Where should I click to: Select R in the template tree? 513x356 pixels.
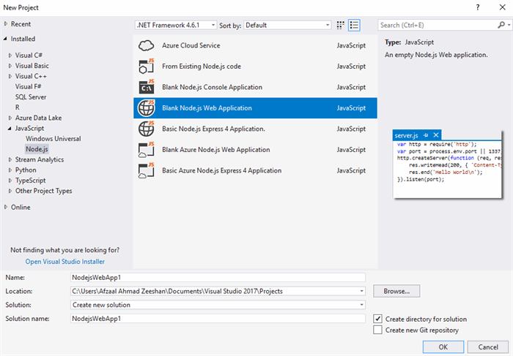point(18,107)
